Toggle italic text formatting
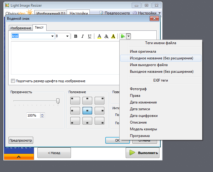This screenshot has width=213, height=172. [x=82, y=36]
